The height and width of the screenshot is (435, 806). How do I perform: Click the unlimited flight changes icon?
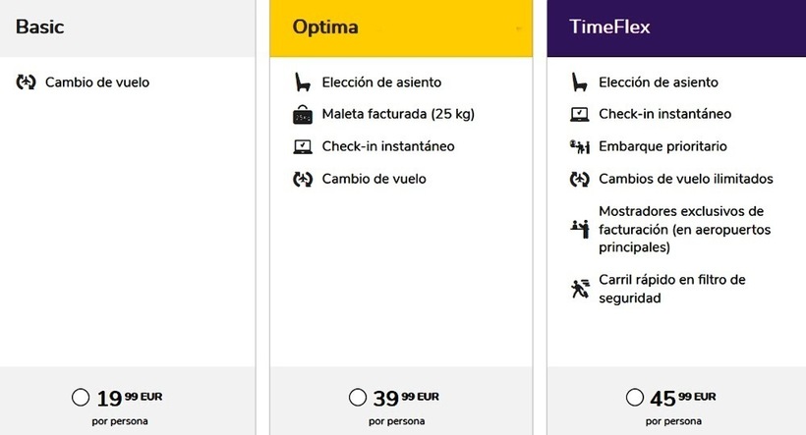click(x=580, y=180)
